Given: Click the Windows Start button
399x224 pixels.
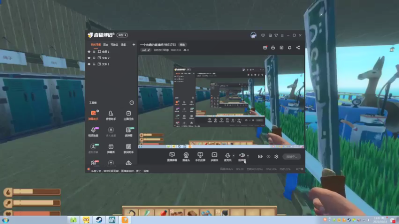Looking at the screenshot, I should (x=5, y=220).
